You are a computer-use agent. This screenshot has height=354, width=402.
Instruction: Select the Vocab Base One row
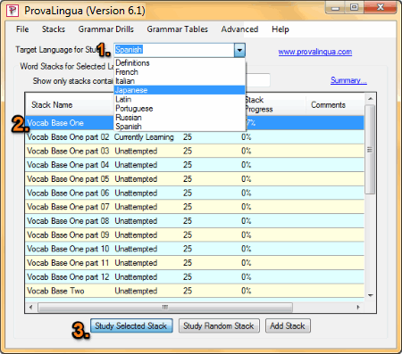(195, 123)
